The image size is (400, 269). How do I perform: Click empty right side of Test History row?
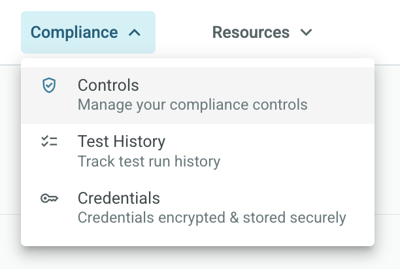coord(327,151)
